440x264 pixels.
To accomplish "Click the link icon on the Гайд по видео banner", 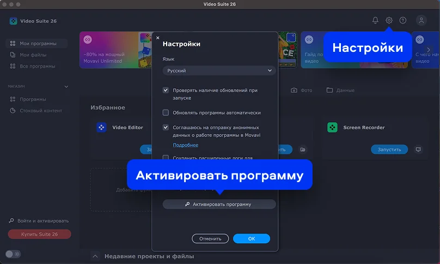I will pos(309,40).
